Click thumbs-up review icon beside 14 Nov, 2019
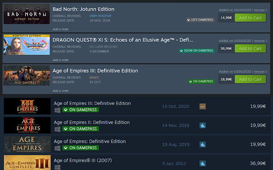 (x=202, y=125)
